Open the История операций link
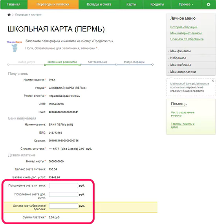 [184, 27]
